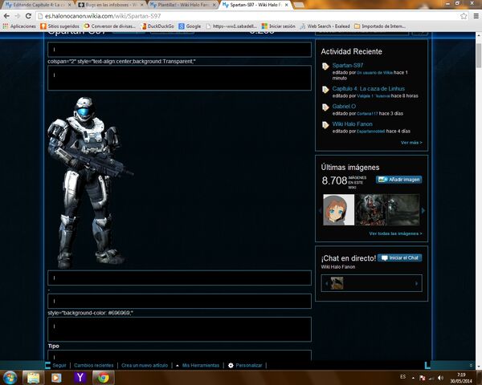Image resolution: width=482 pixels, height=385 pixels.
Task: Click the Spartan armor infobox image
Action: [90, 183]
